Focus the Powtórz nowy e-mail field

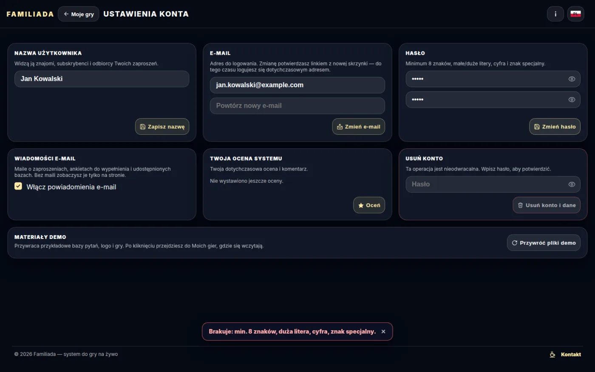[x=297, y=106]
